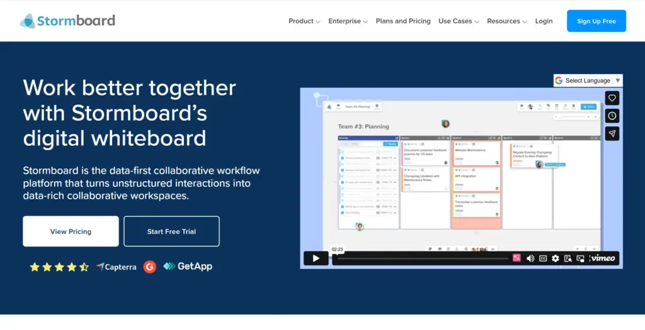Click the Sign Up Free button
The image size is (645, 330).
pyautogui.click(x=596, y=21)
